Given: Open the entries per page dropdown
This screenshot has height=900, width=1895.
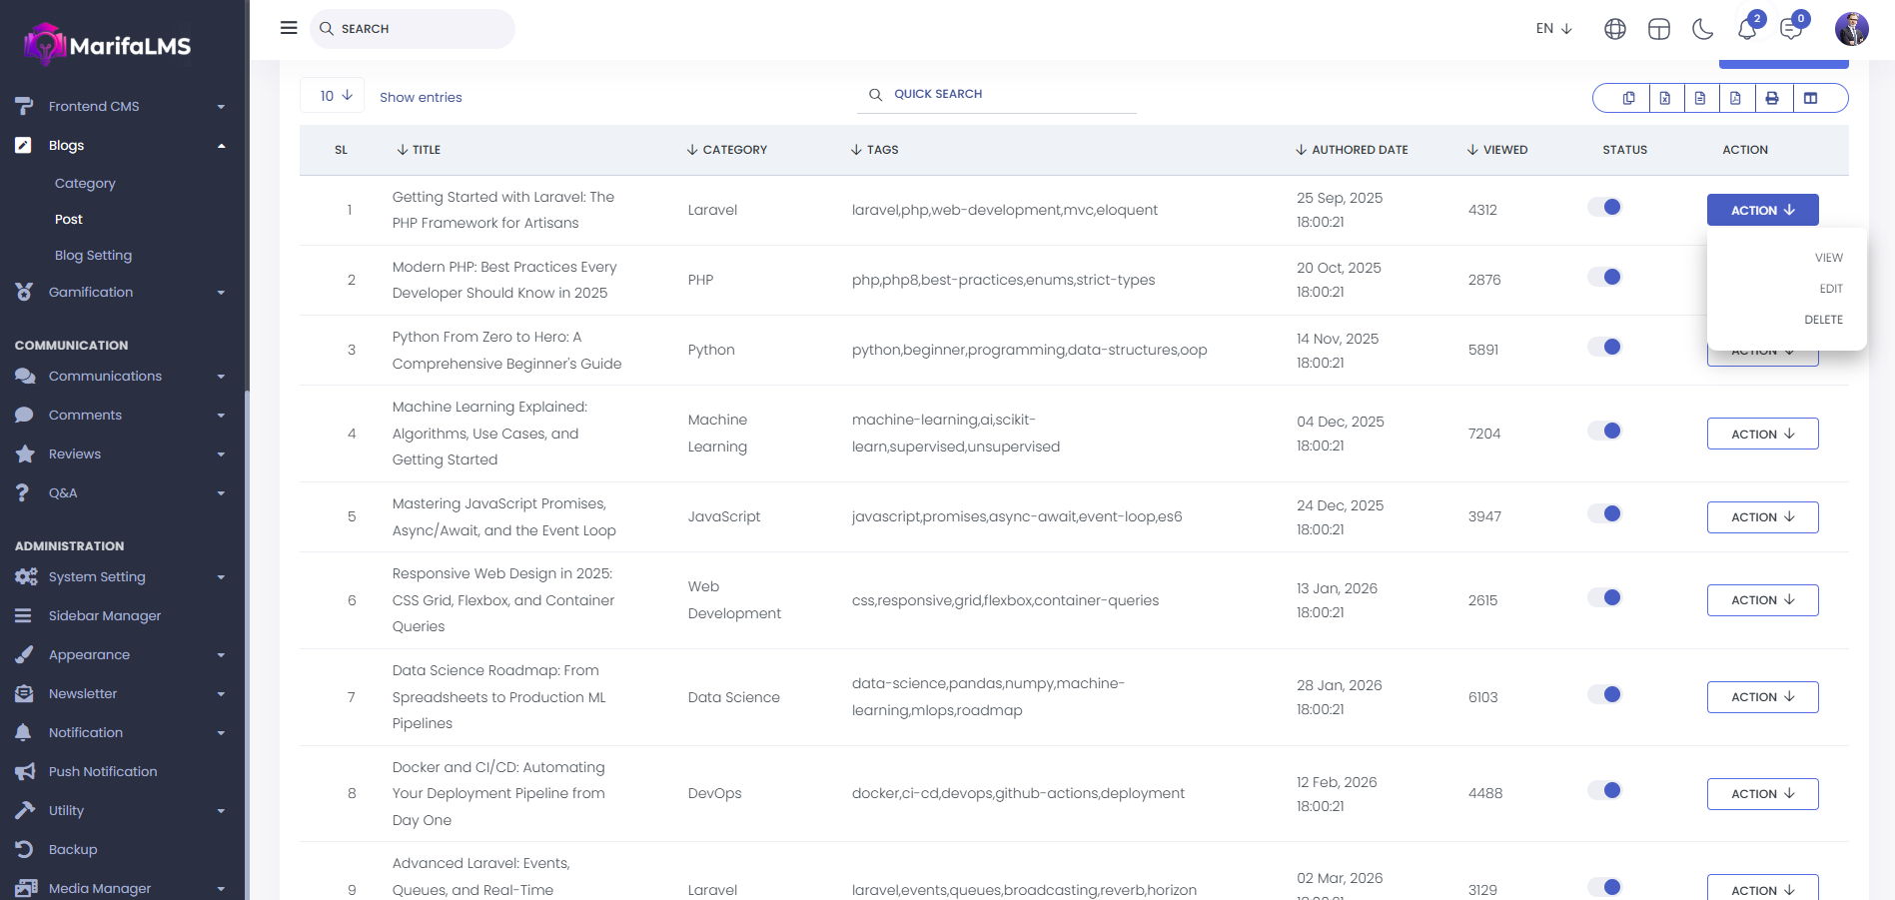Looking at the screenshot, I should coord(333,96).
